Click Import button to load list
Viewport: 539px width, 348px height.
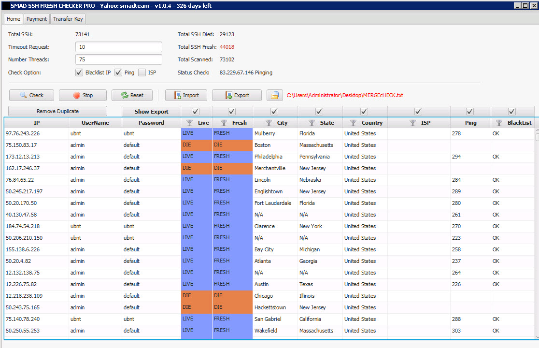coord(186,95)
